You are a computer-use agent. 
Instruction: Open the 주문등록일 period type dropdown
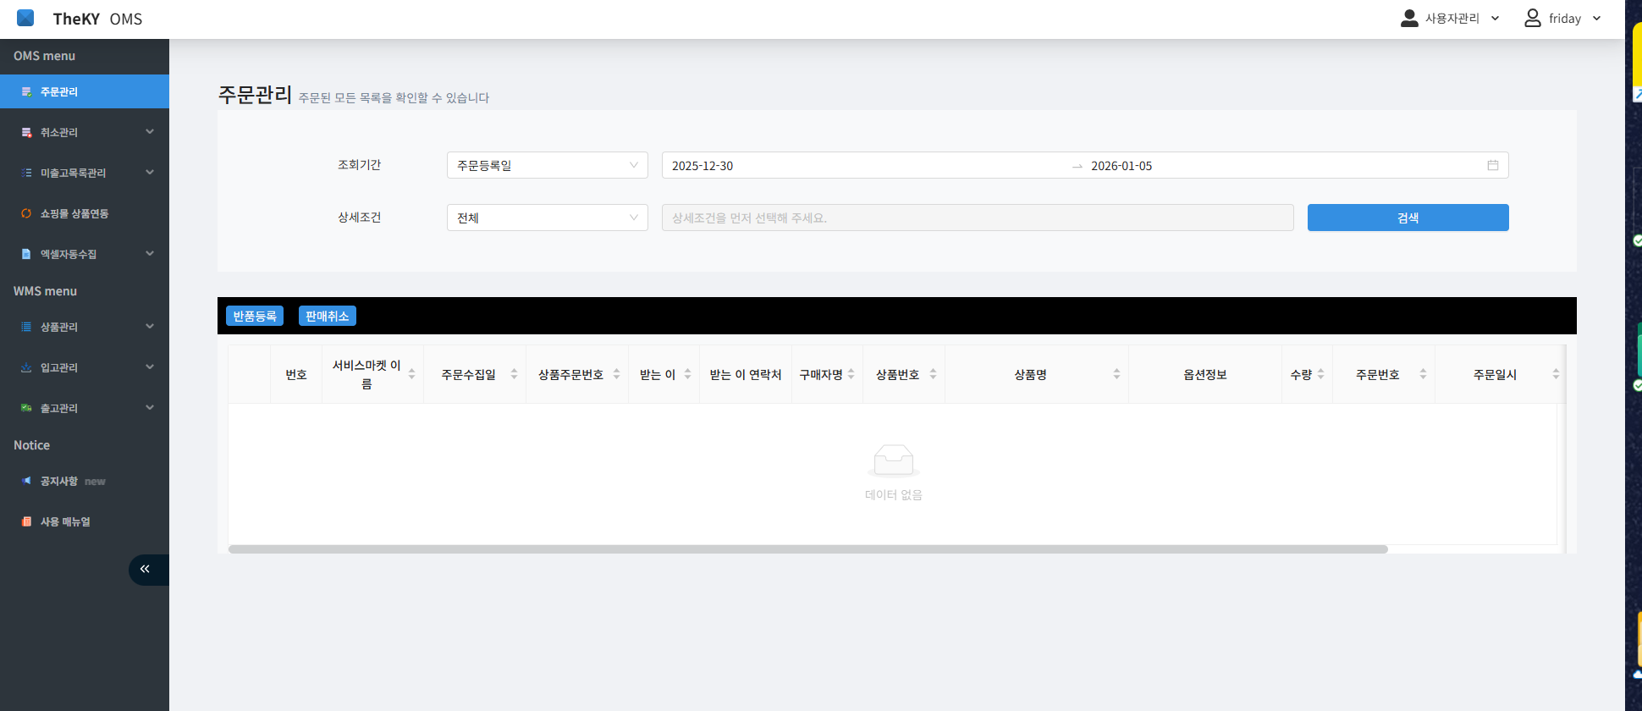(x=547, y=165)
